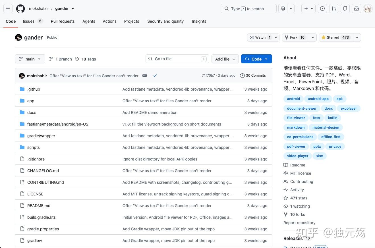
Task: Click the LICENSE file icon
Action: pos(22,194)
